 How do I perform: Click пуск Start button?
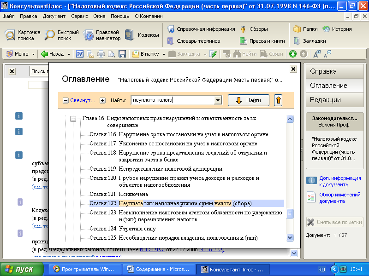pyautogui.click(x=22, y=269)
